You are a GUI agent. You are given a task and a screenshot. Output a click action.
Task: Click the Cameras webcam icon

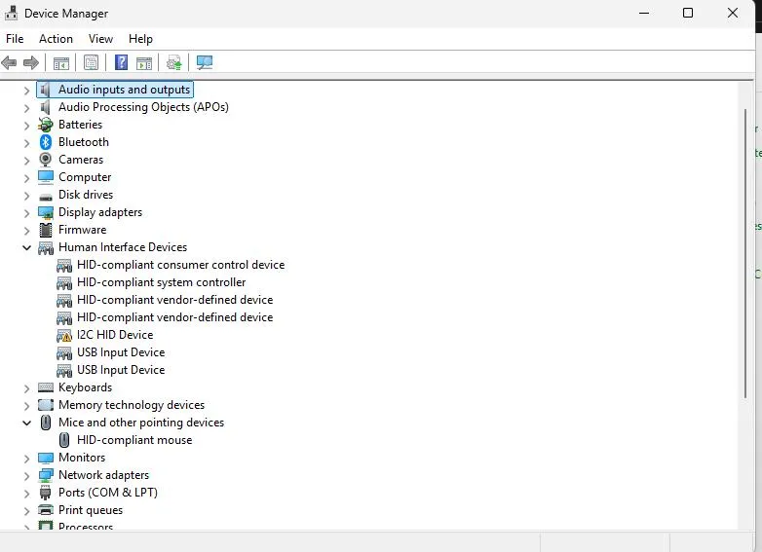pyautogui.click(x=46, y=160)
